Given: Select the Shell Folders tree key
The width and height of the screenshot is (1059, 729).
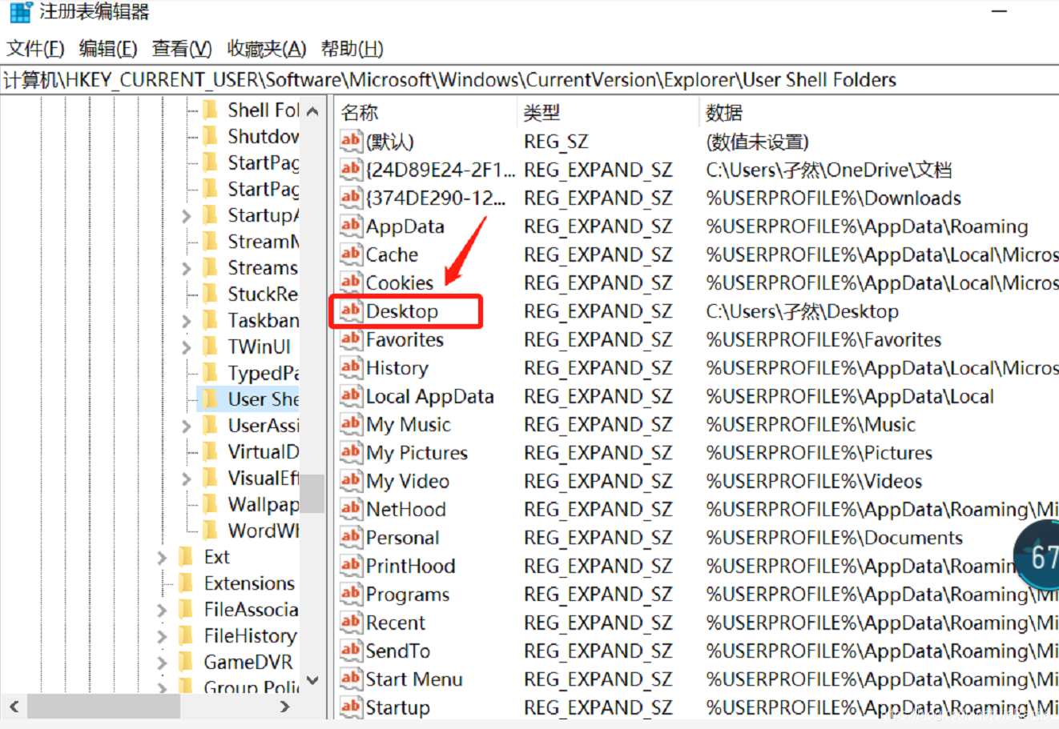Looking at the screenshot, I should [263, 110].
